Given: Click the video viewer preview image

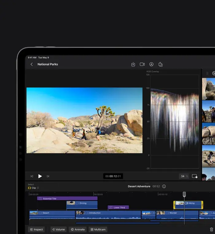Looking at the screenshot, I should click(x=84, y=120).
